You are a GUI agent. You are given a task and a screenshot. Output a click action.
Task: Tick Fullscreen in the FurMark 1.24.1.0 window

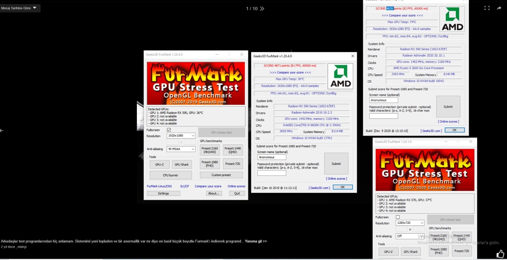click(398, 217)
